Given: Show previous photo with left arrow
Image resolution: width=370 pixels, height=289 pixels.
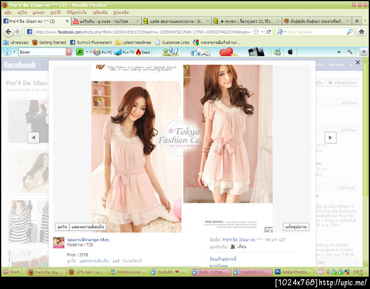Looking at the screenshot, I should 33,137.
